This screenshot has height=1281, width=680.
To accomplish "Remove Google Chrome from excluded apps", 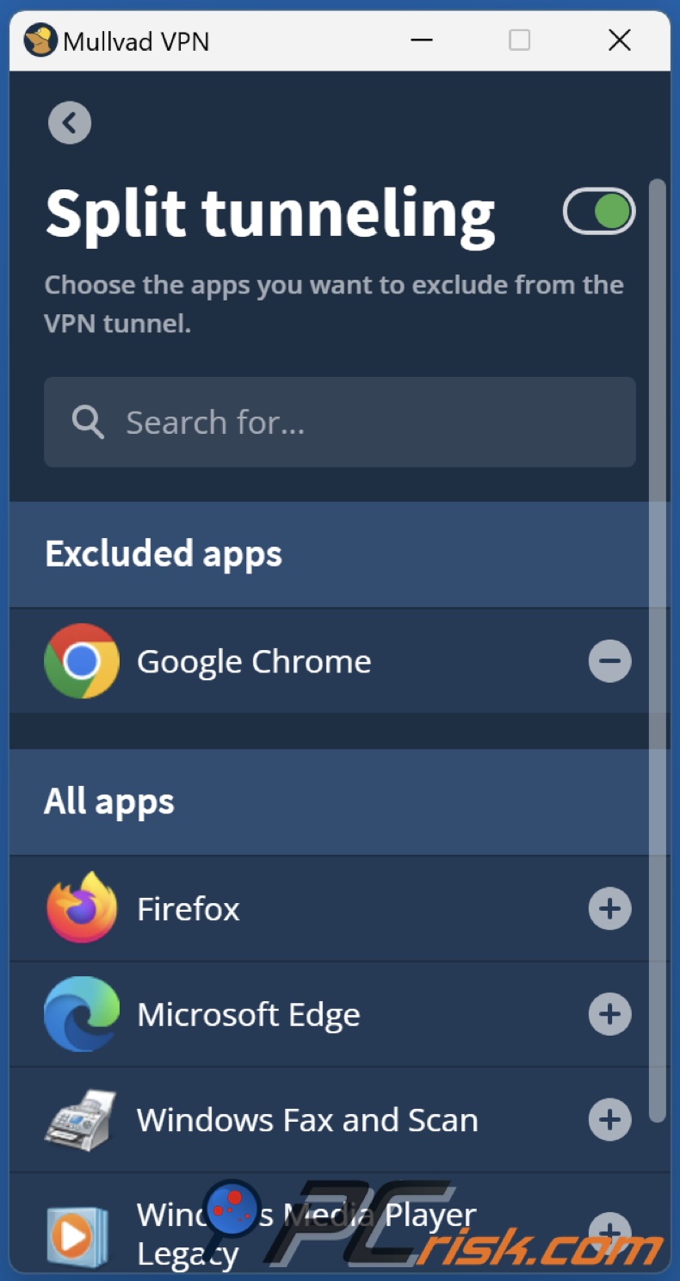I will pos(609,661).
